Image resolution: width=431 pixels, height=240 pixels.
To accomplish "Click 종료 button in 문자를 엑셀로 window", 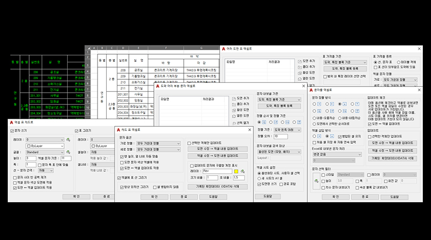I will point(365,197).
